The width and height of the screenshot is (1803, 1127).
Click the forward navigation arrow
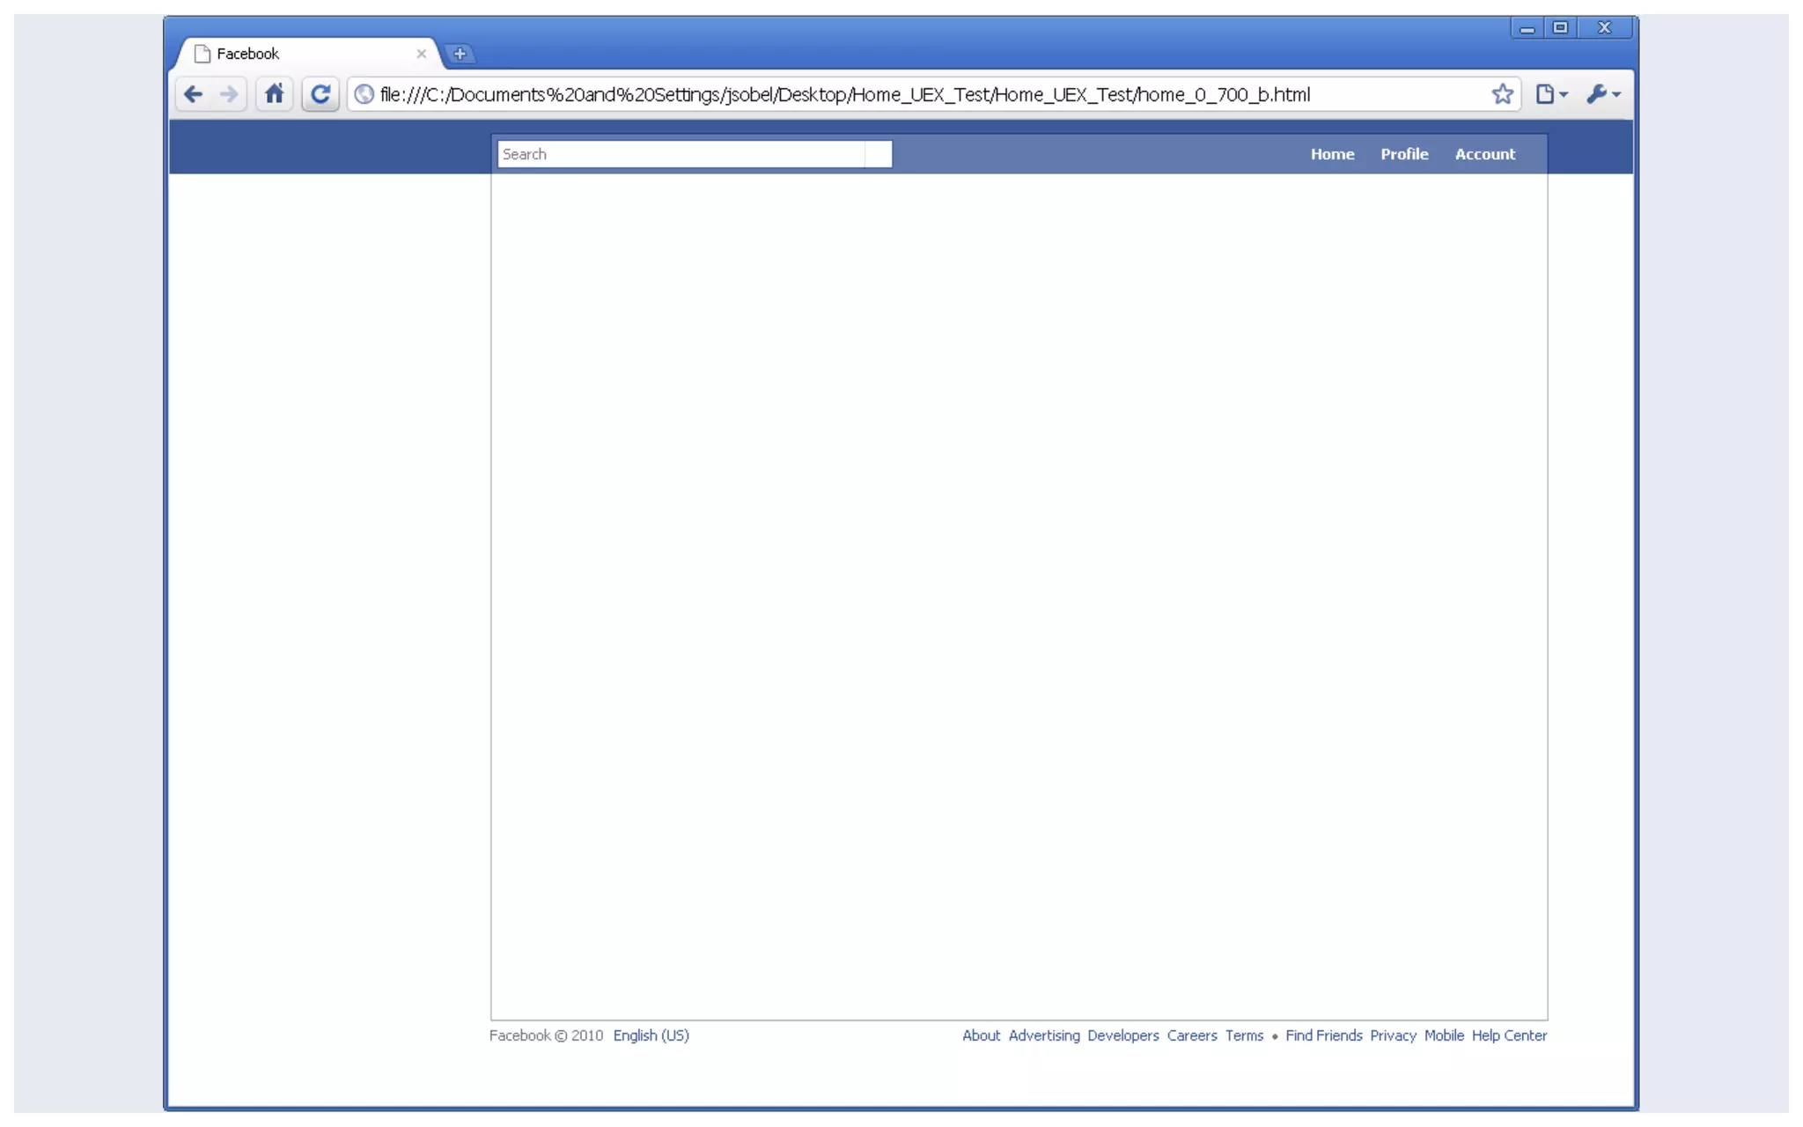tap(229, 94)
